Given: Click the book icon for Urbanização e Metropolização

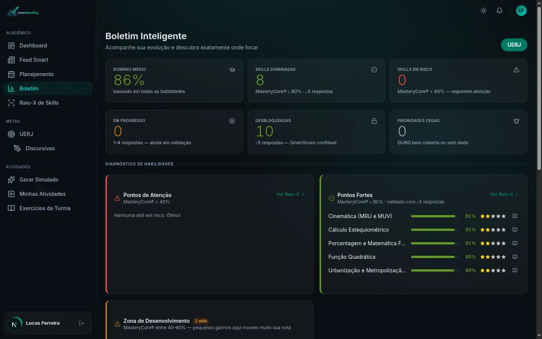Looking at the screenshot, I should pyautogui.click(x=515, y=270).
